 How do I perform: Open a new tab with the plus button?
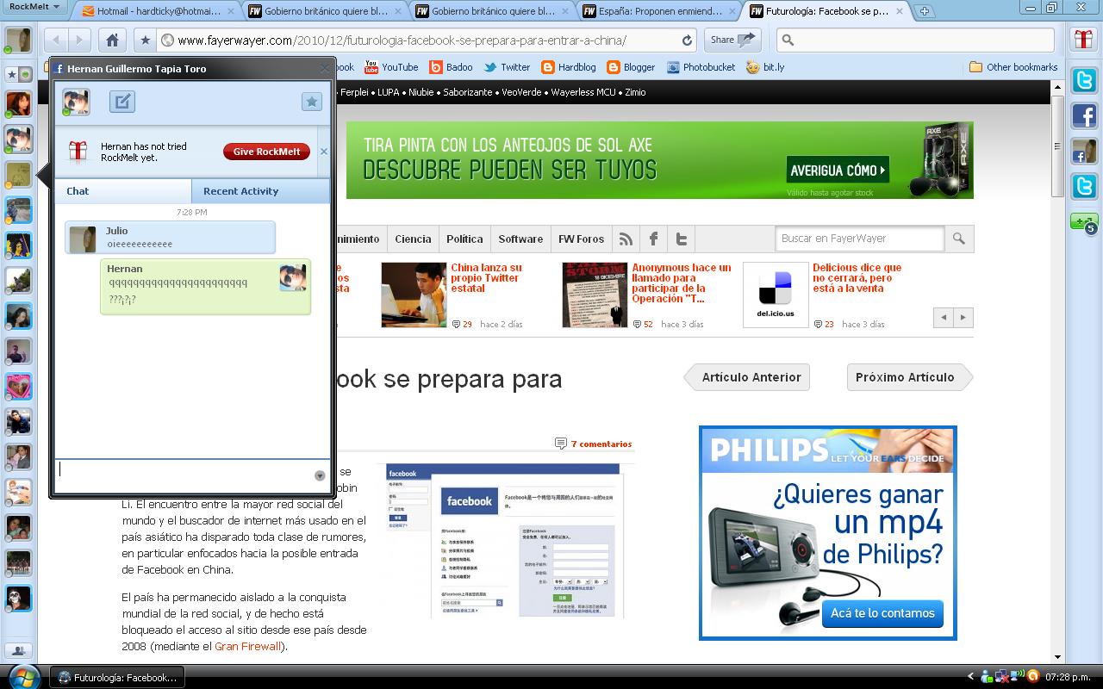tap(924, 11)
